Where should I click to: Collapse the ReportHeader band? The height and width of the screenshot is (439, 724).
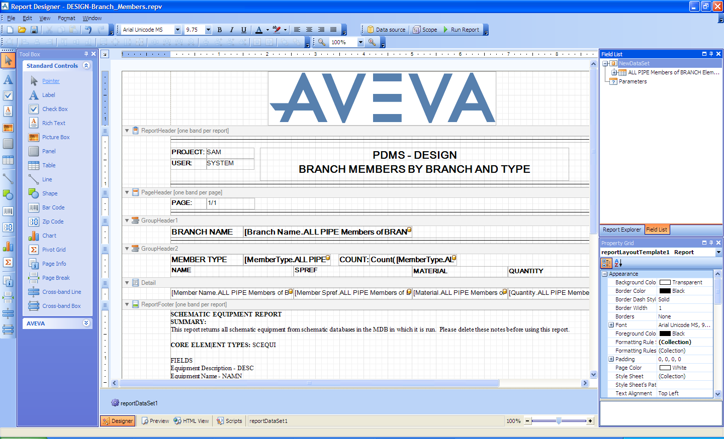[127, 131]
